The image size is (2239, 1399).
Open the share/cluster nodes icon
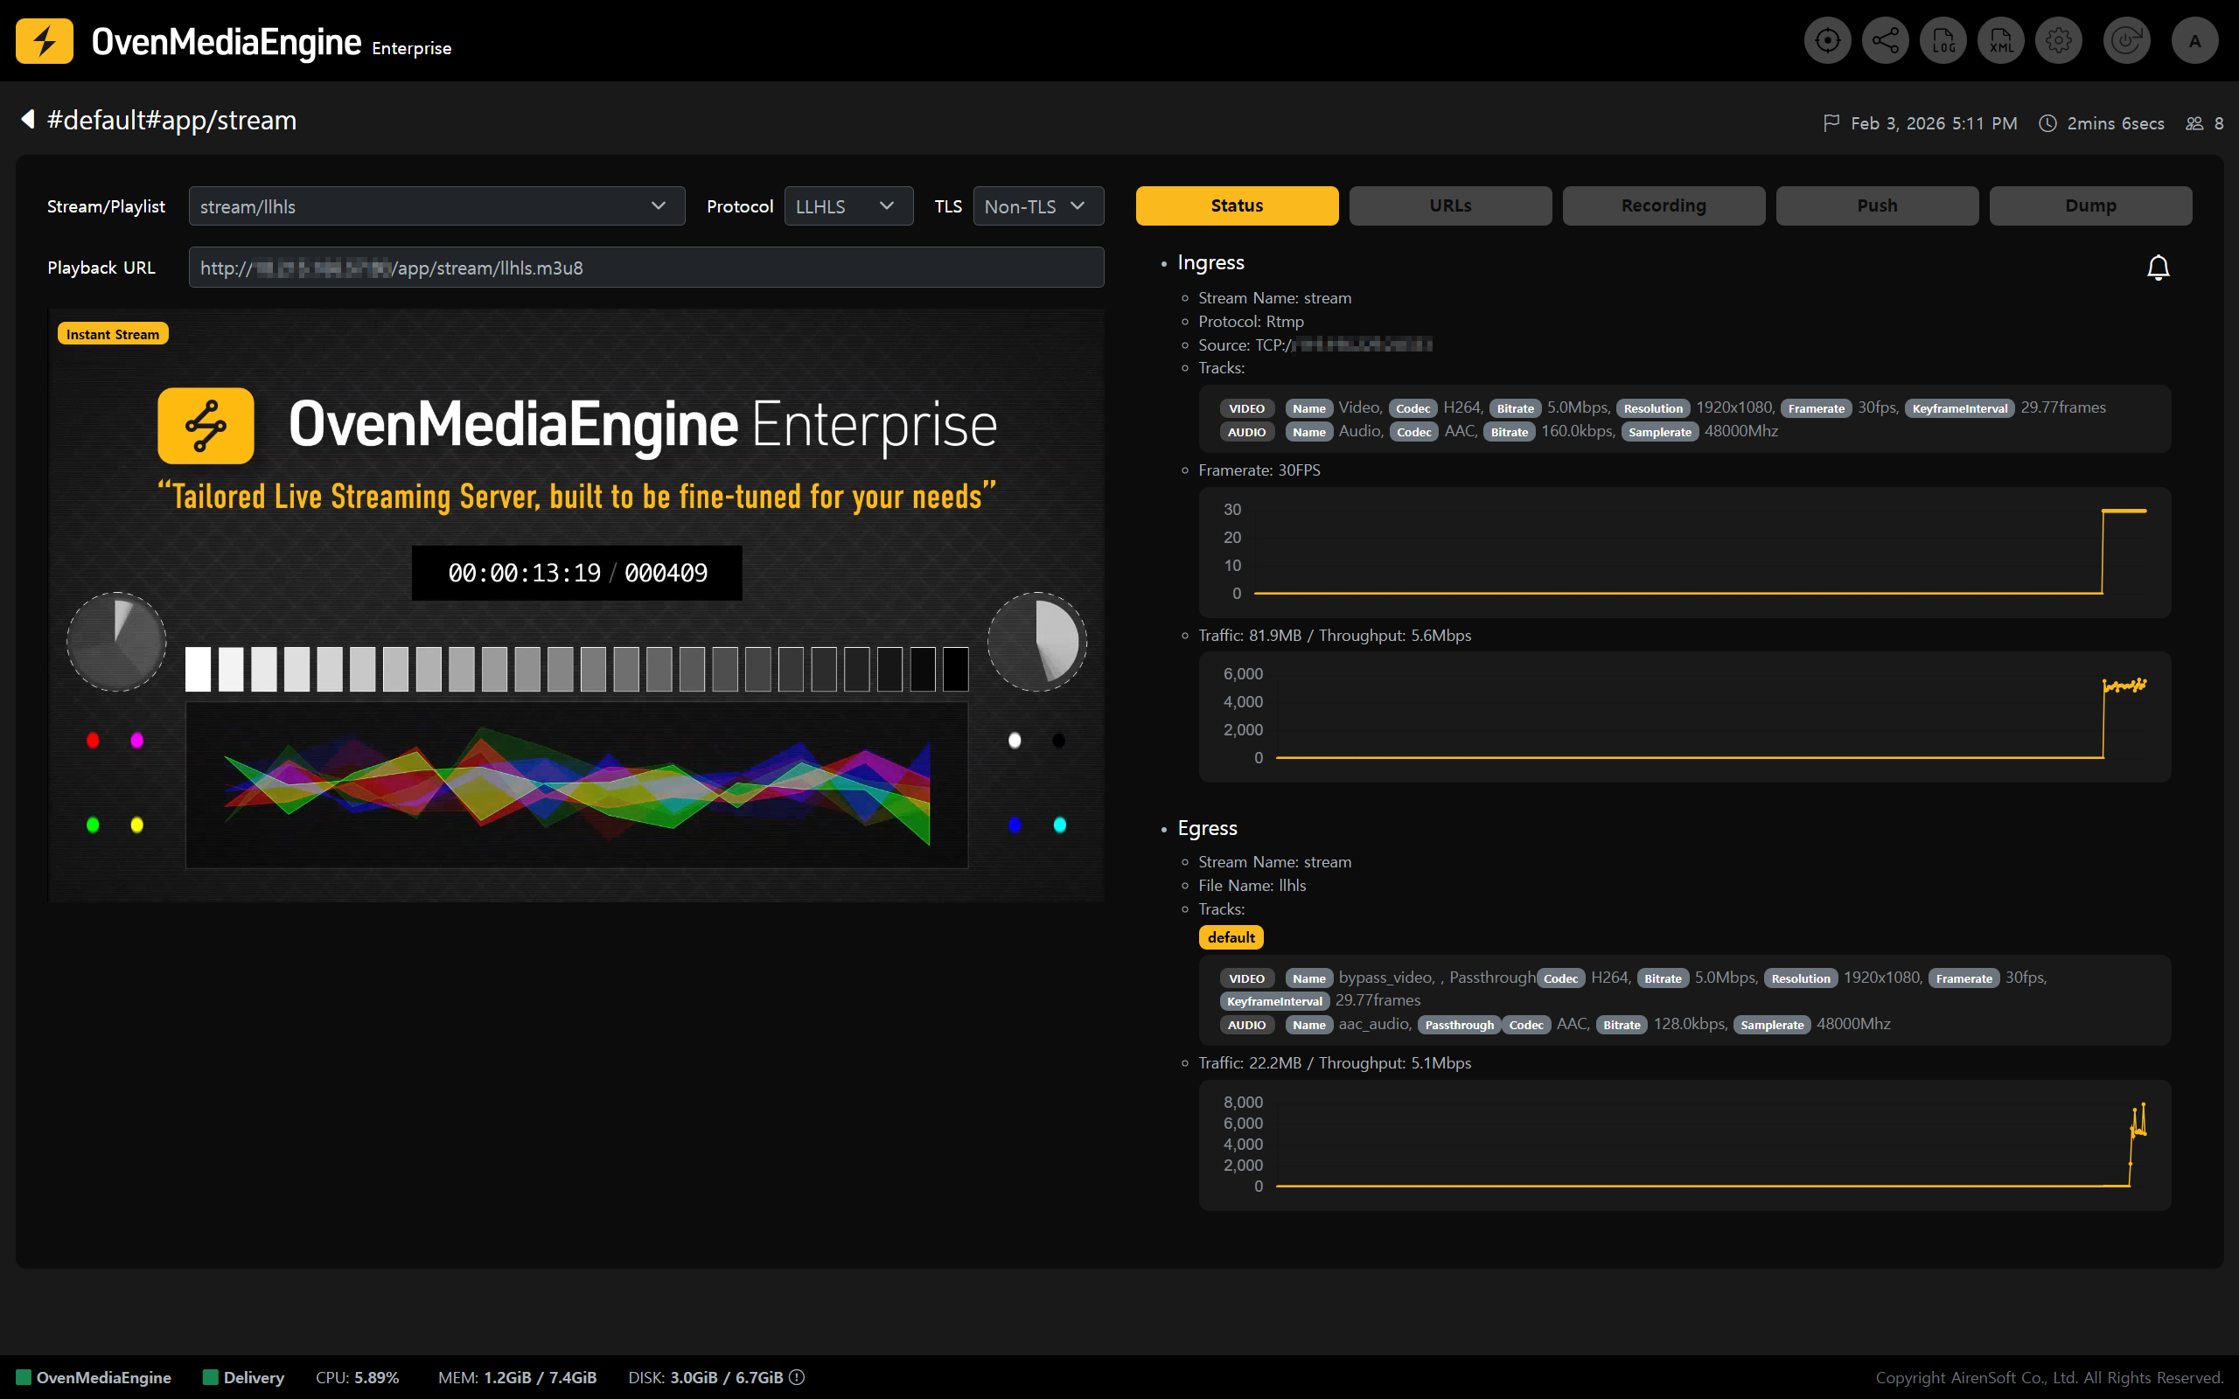pos(1885,41)
